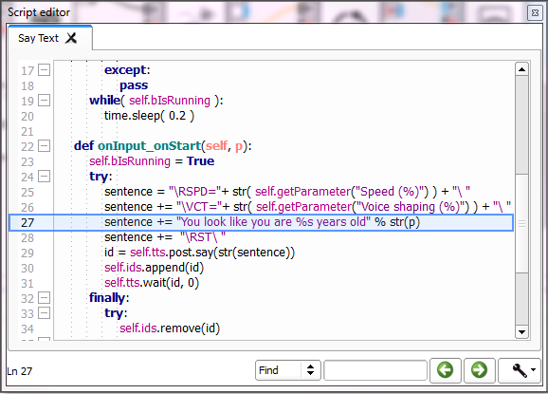Collapse the onInput_onStart fold on line 22
This screenshot has height=394, width=548.
(x=44, y=146)
